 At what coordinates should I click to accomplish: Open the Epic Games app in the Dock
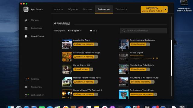pyautogui.click(x=147, y=107)
